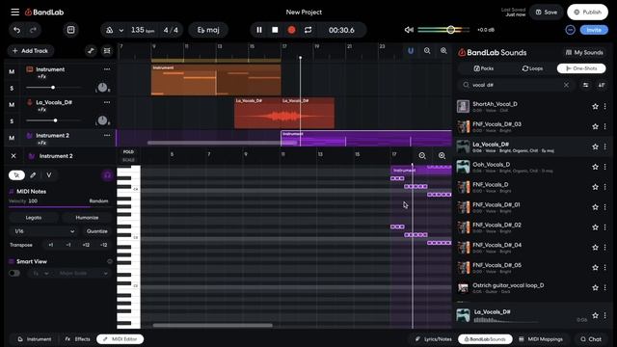Screen dimensions: 617x347
Task: Click the Publish button
Action: pyautogui.click(x=587, y=13)
